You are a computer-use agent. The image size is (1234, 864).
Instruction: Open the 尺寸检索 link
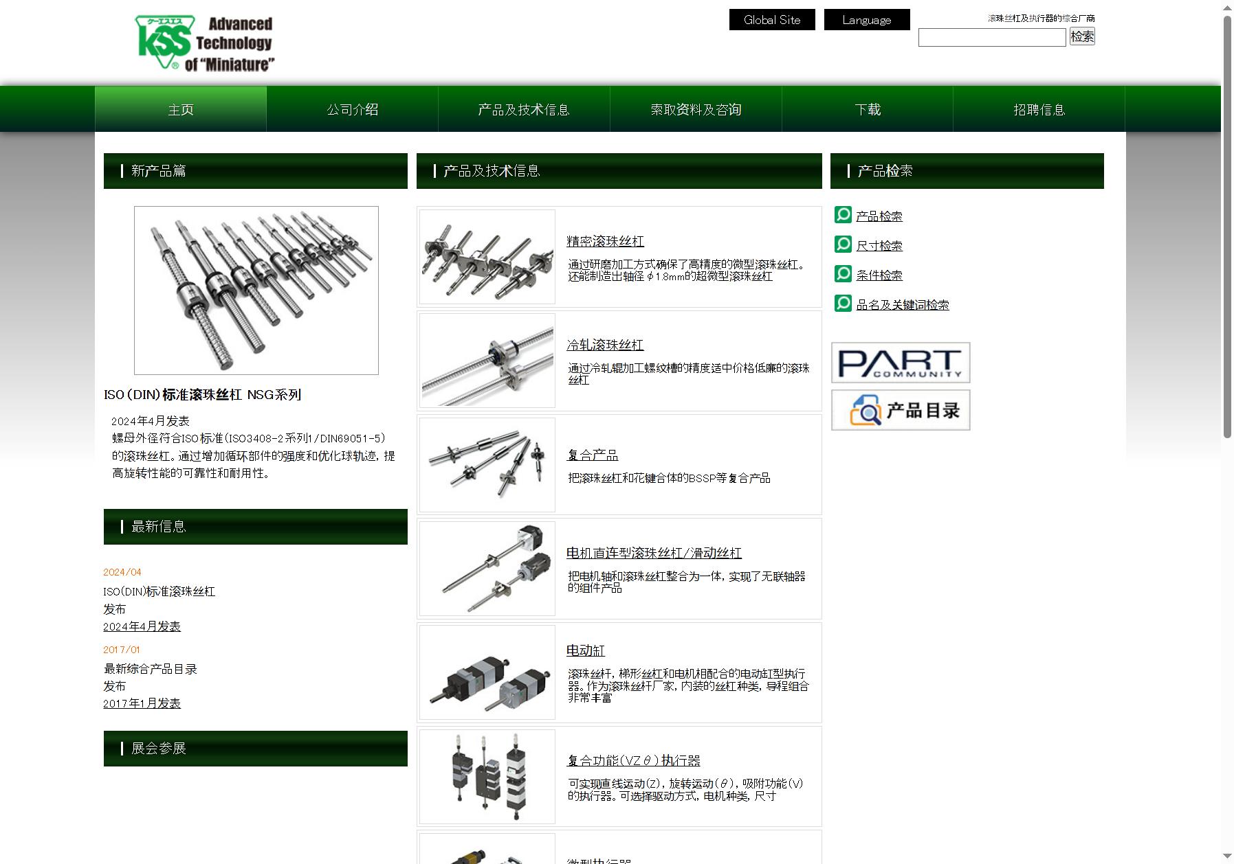[x=879, y=246]
